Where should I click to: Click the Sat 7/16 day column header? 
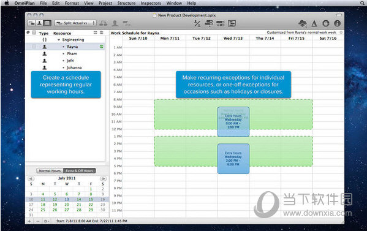point(328,38)
